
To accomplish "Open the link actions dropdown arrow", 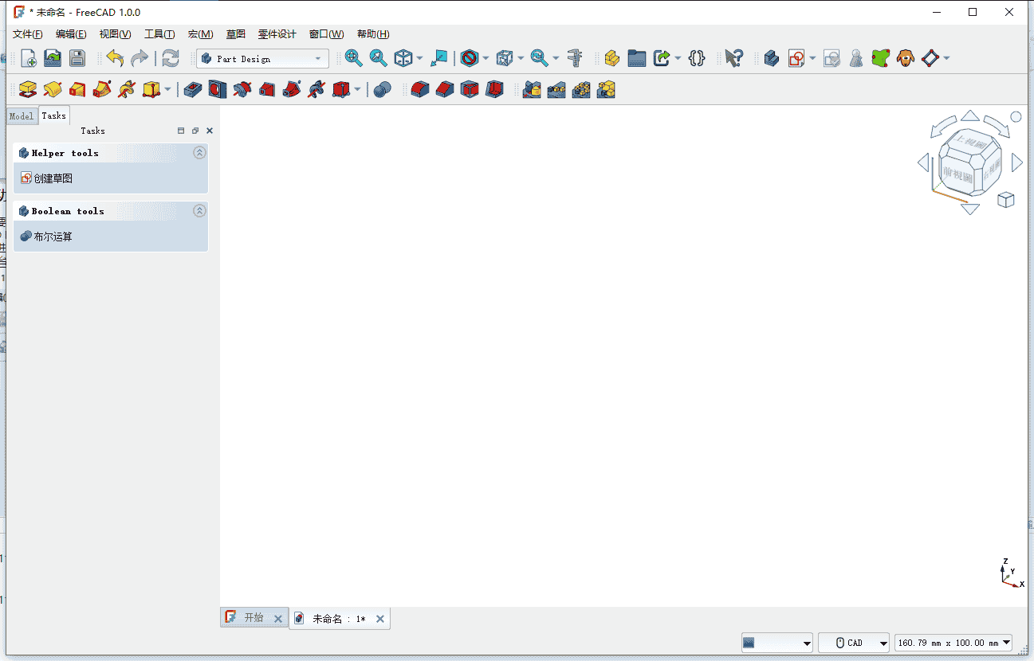I will [x=678, y=59].
